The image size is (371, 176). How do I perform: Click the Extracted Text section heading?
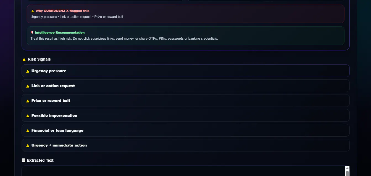[40, 160]
